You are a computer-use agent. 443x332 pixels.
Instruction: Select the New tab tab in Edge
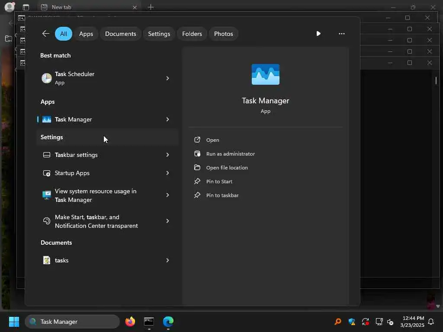click(x=89, y=7)
